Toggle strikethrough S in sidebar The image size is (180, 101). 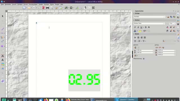[146, 27]
